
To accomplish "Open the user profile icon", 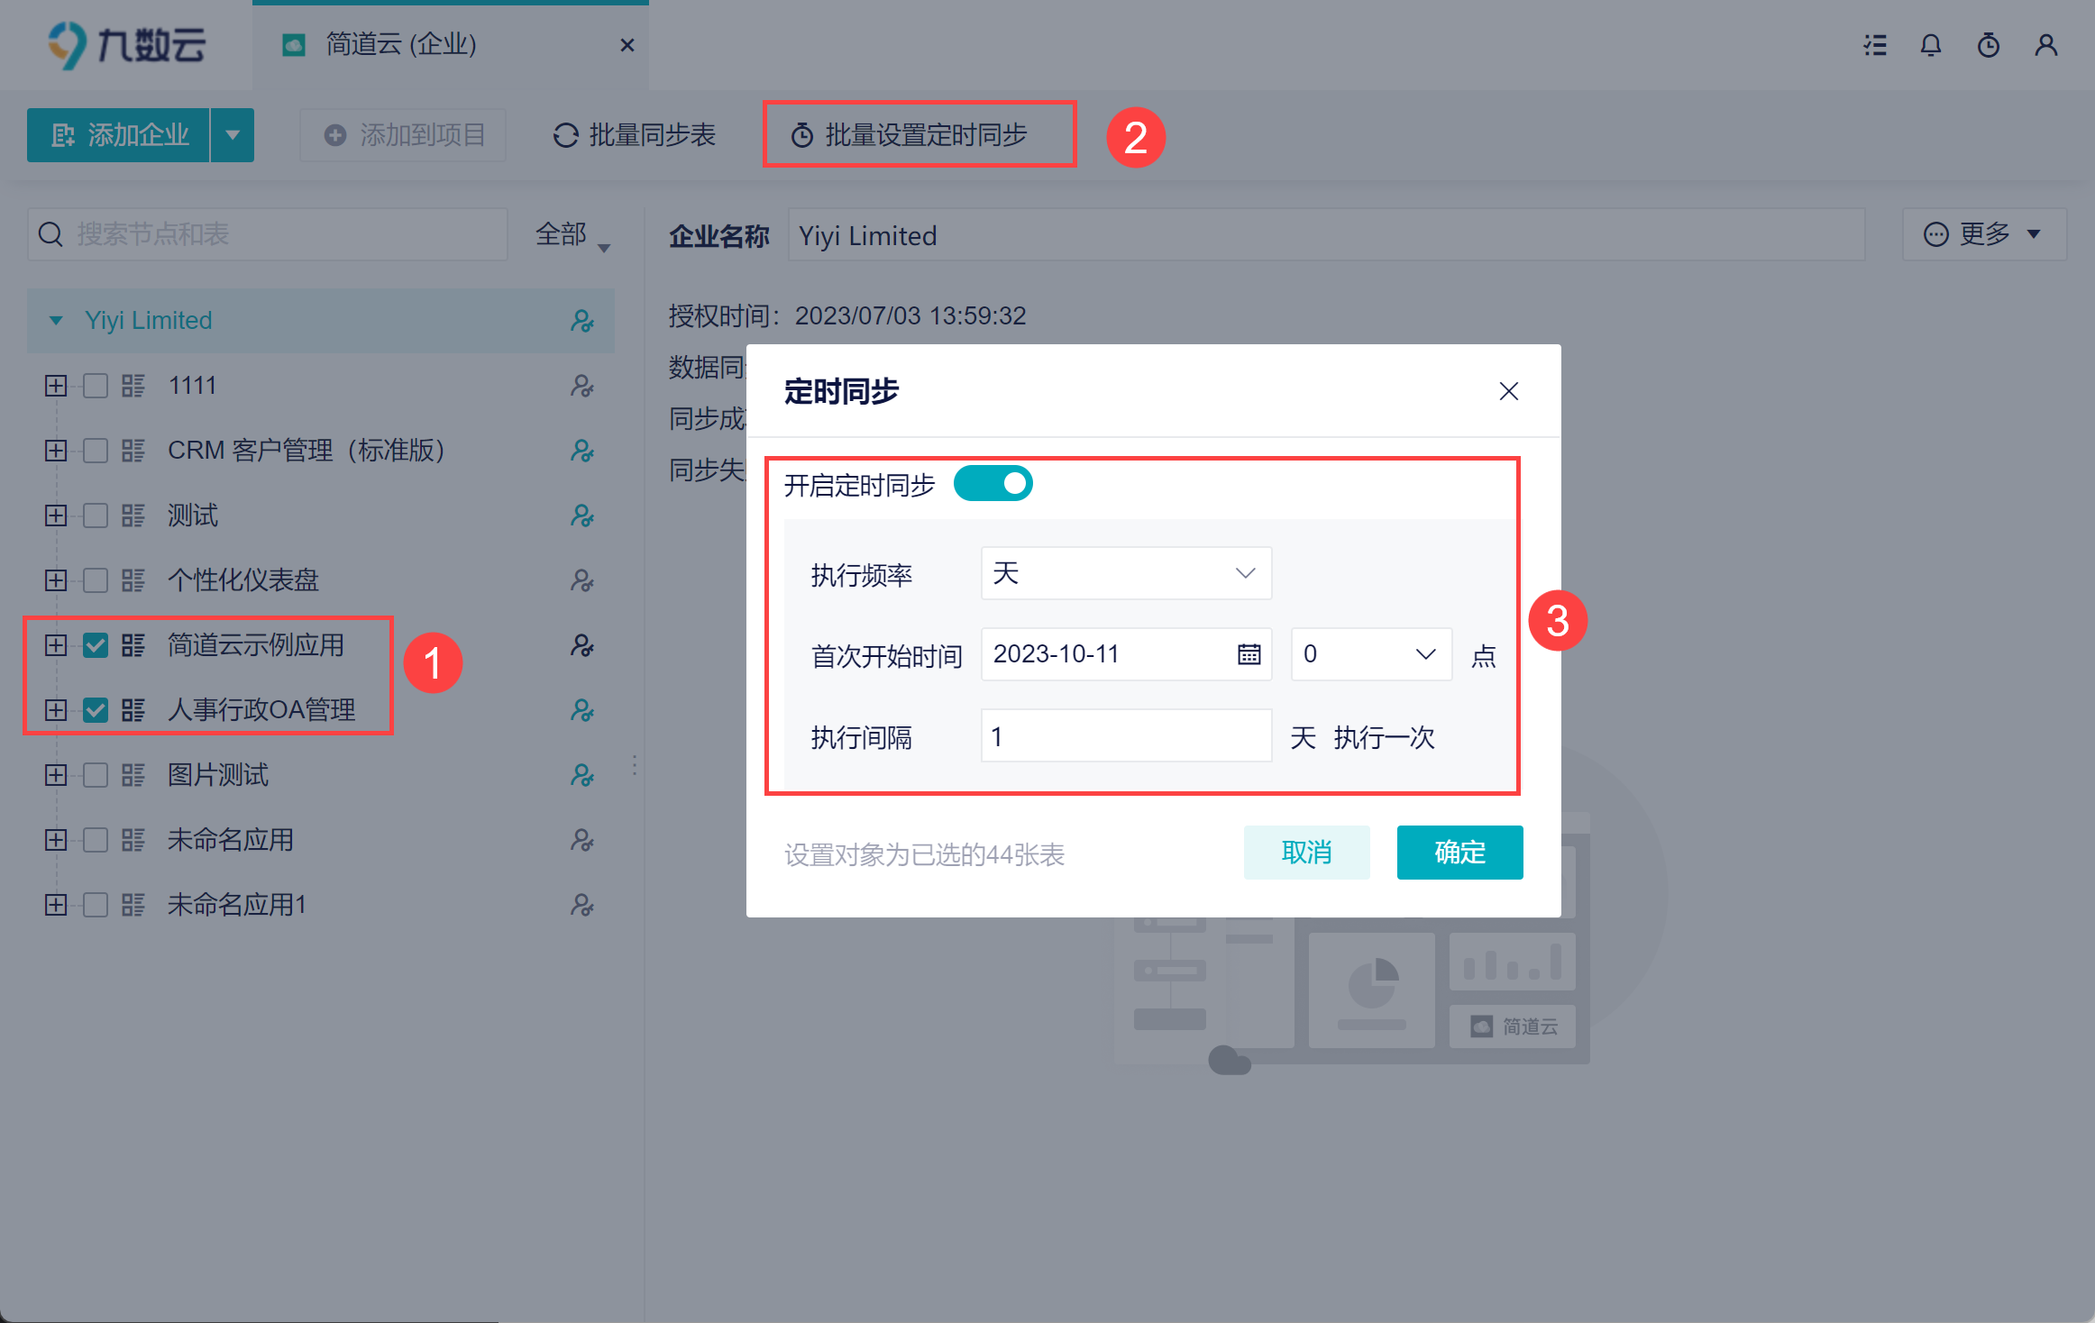I will [x=2045, y=45].
